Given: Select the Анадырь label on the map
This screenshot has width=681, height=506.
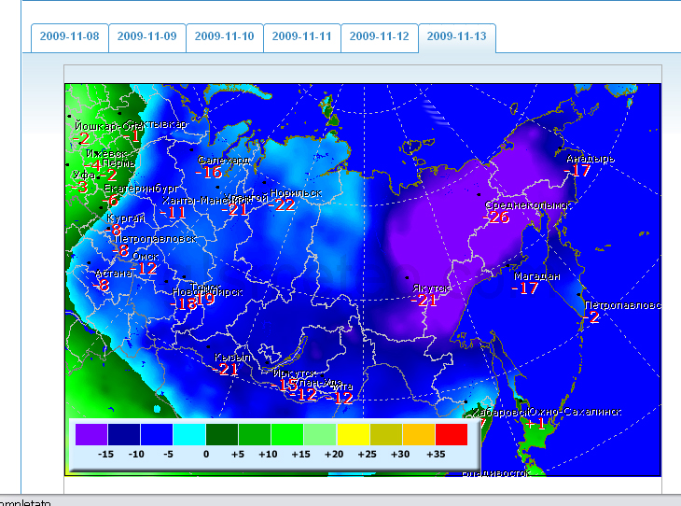Looking at the screenshot, I should coord(590,159).
